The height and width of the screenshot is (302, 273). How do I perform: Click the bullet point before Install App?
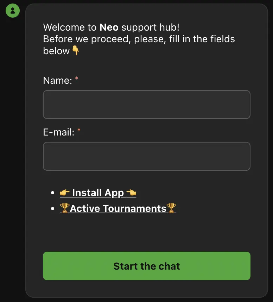53,193
